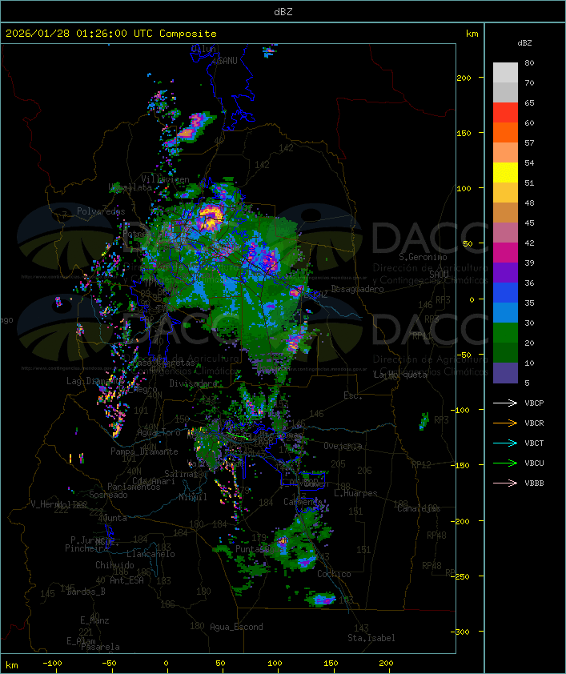Click the Llancanelo place label

151,554
